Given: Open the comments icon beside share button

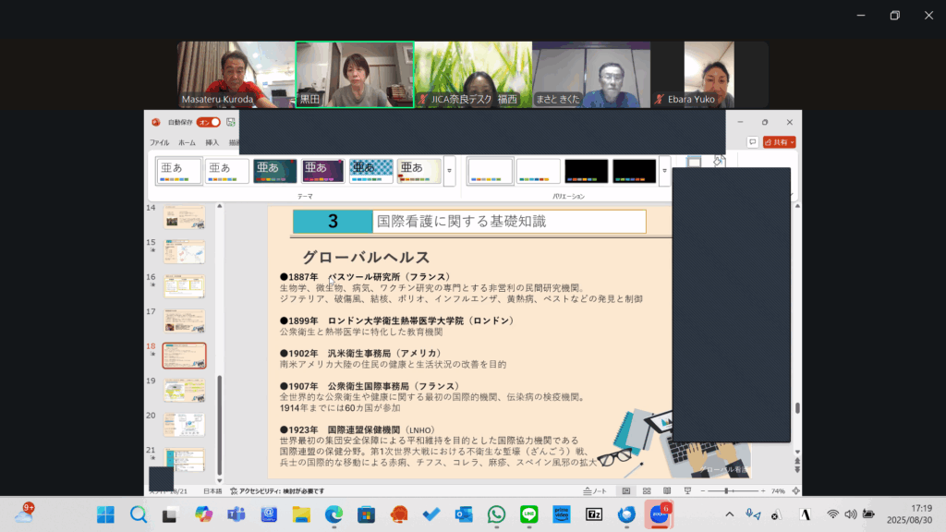Looking at the screenshot, I should pyautogui.click(x=753, y=142).
